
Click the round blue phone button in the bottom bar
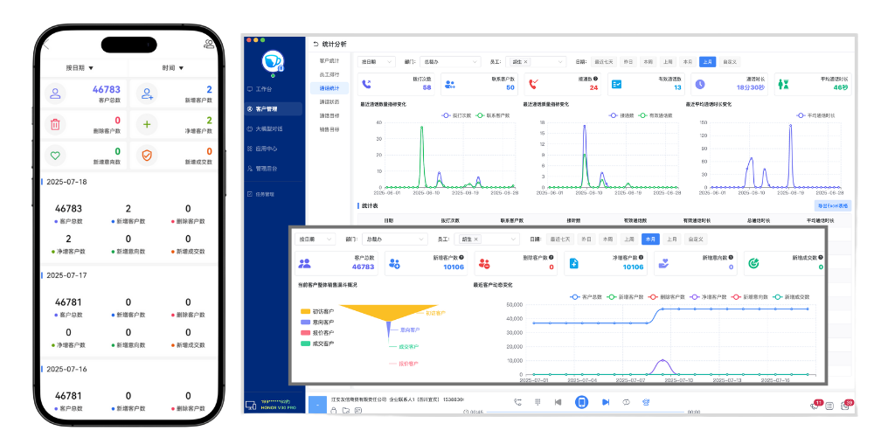[581, 402]
